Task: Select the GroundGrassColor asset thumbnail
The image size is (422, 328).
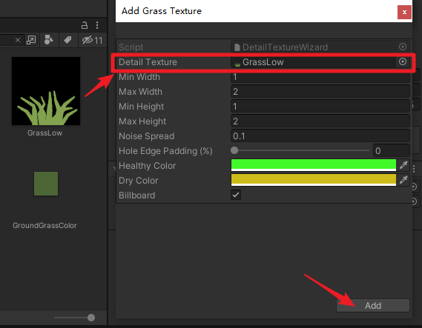Action: coord(46,184)
